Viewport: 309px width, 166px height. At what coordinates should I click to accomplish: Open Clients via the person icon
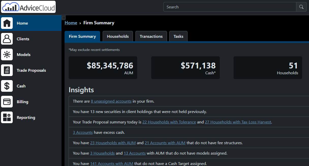7,39
